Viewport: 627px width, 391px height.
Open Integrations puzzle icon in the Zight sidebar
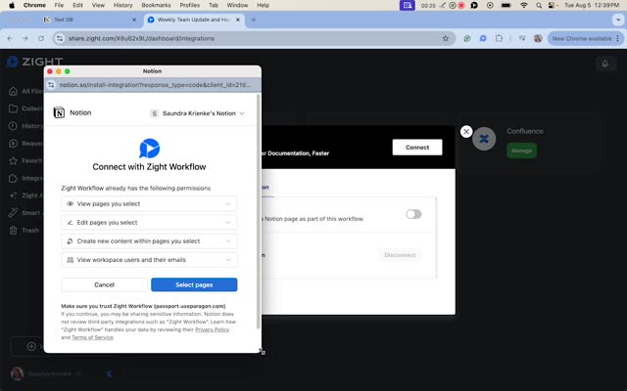pos(13,178)
